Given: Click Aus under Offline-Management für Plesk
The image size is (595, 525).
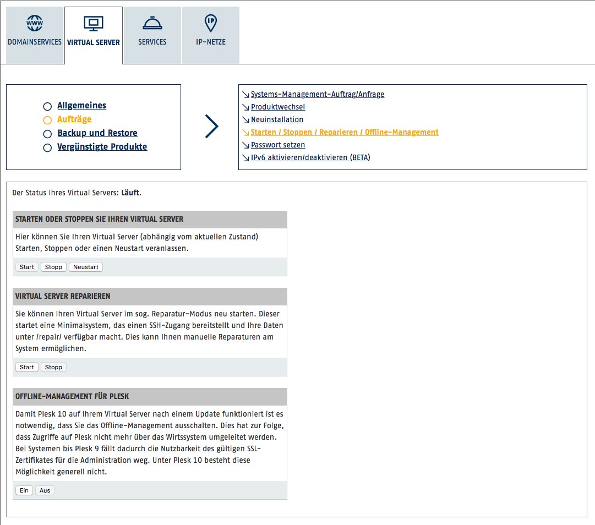Looking at the screenshot, I should [x=45, y=490].
